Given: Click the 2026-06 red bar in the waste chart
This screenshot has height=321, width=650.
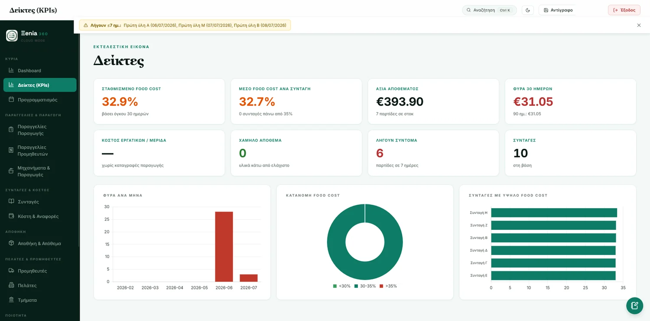Looking at the screenshot, I should (x=224, y=246).
